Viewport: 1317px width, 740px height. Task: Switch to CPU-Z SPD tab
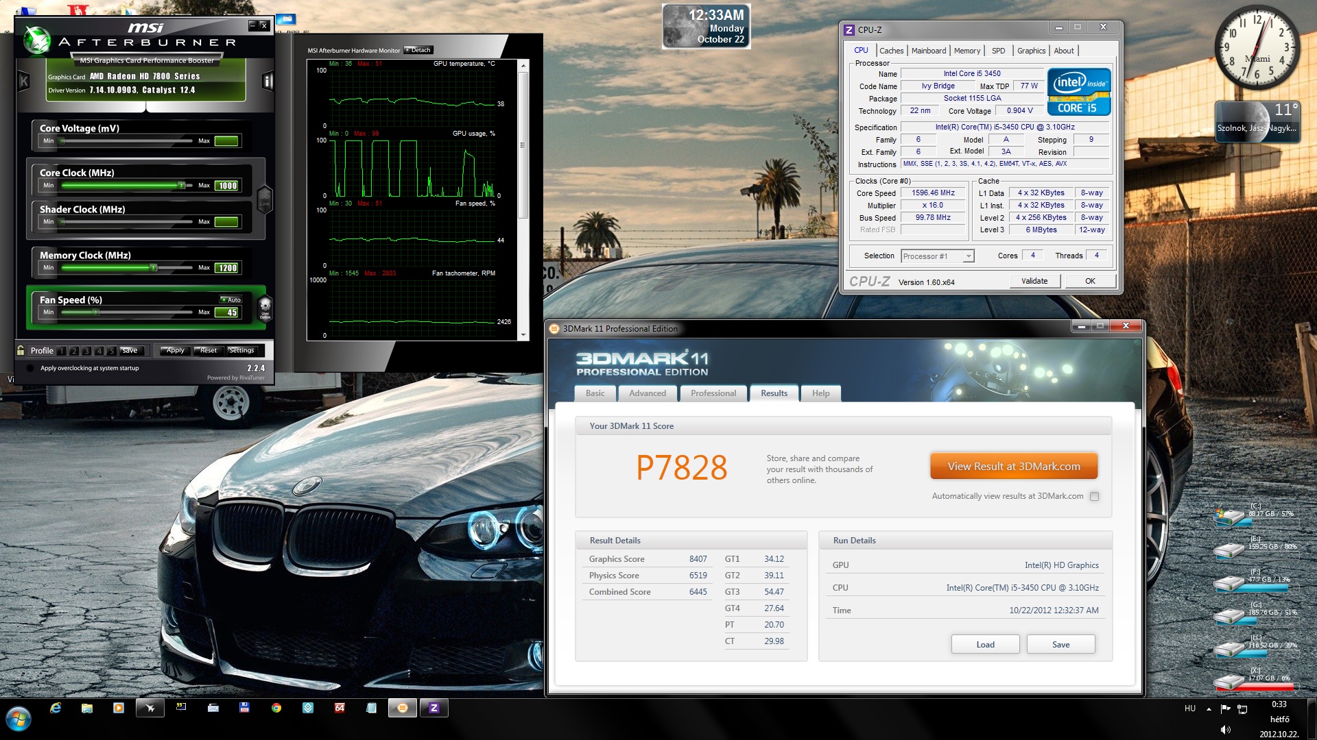(998, 51)
